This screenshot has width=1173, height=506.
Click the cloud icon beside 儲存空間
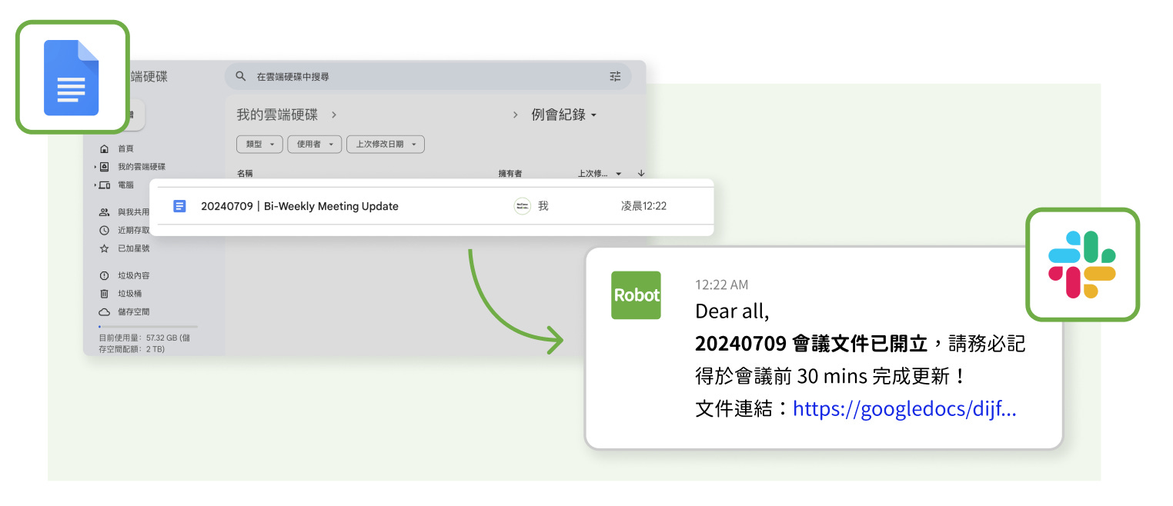point(105,312)
